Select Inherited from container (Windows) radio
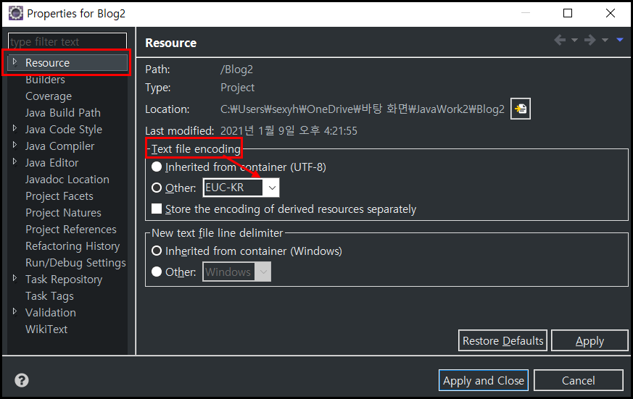Viewport: 633px width, 399px height. point(156,251)
